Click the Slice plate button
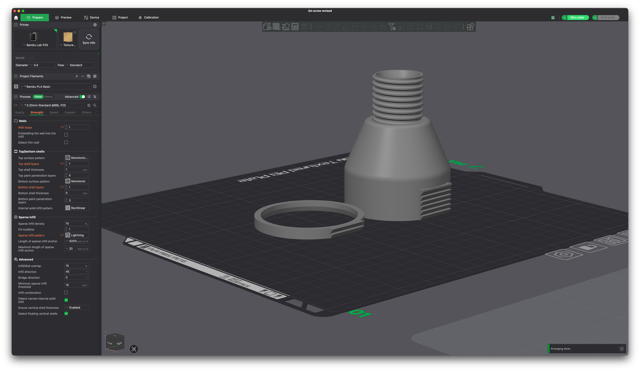Image resolution: width=640 pixels, height=371 pixels. point(577,17)
